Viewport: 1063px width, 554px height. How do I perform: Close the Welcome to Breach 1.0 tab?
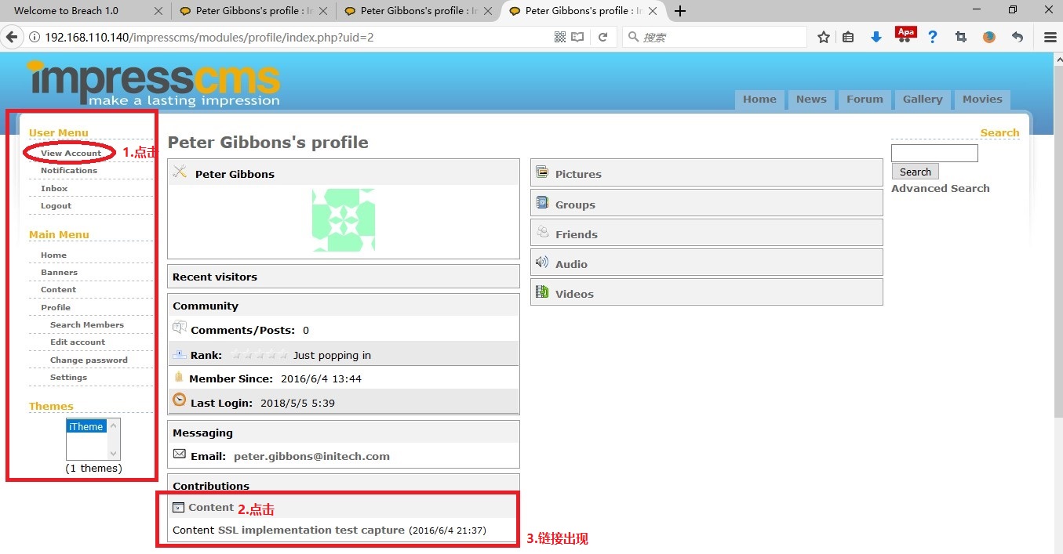point(158,11)
